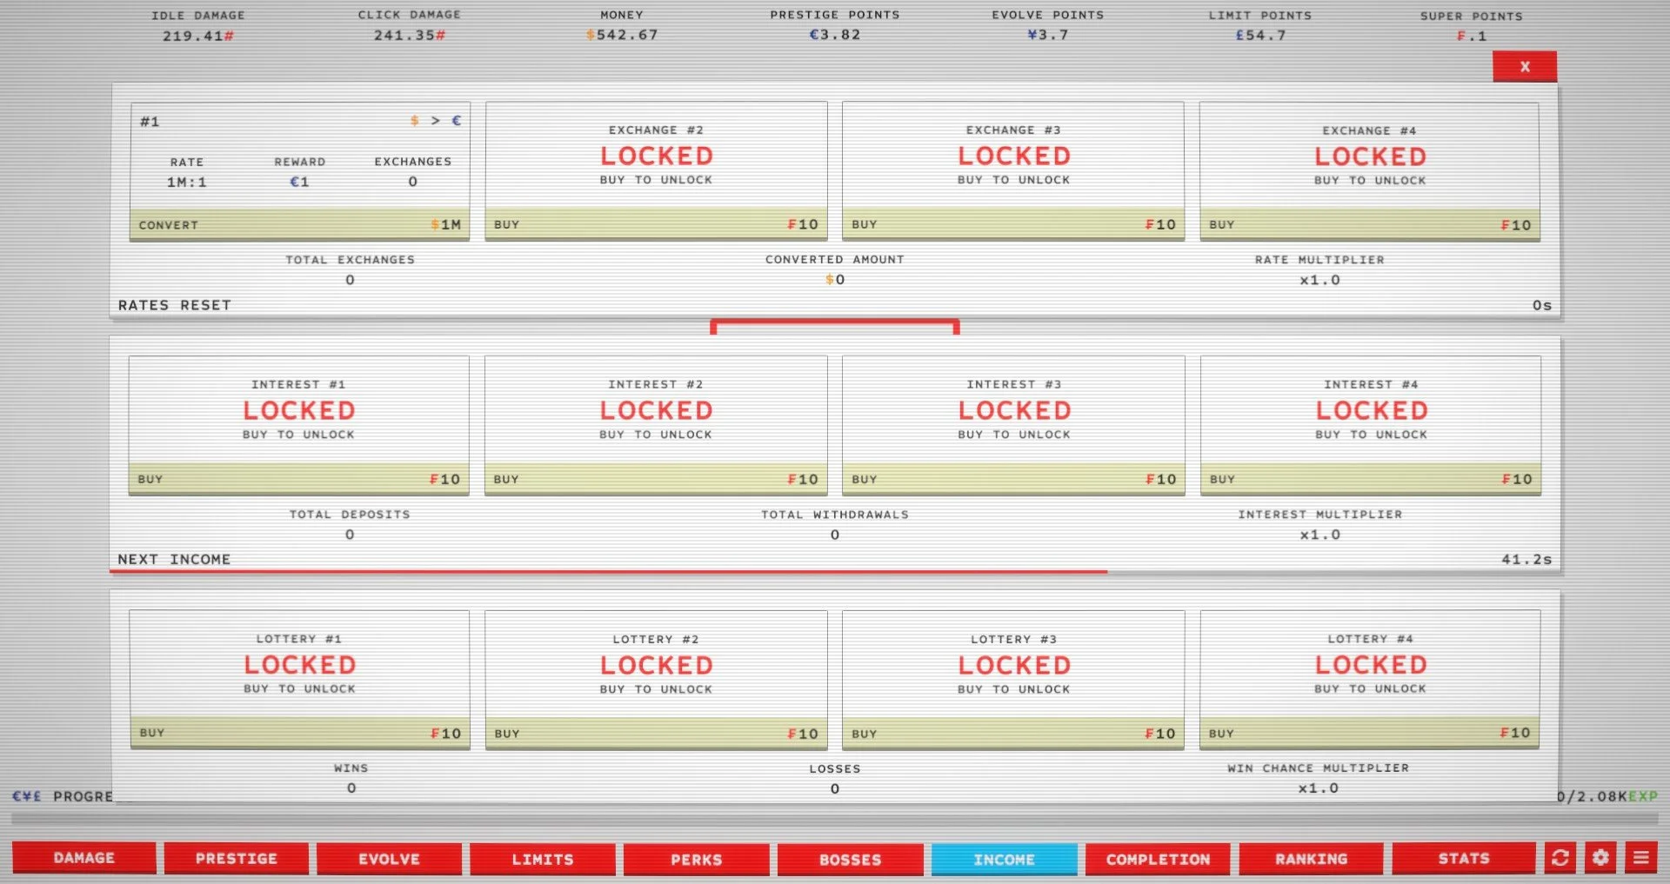Screen dimensions: 1670x884
Task: Open settings via the gear icon
Action: (x=1600, y=858)
